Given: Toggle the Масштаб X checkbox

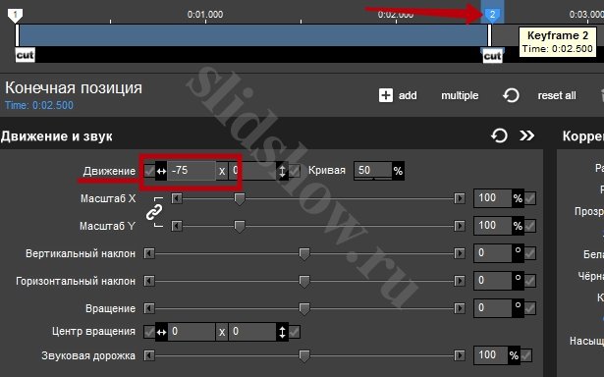Looking at the screenshot, I should (530, 198).
